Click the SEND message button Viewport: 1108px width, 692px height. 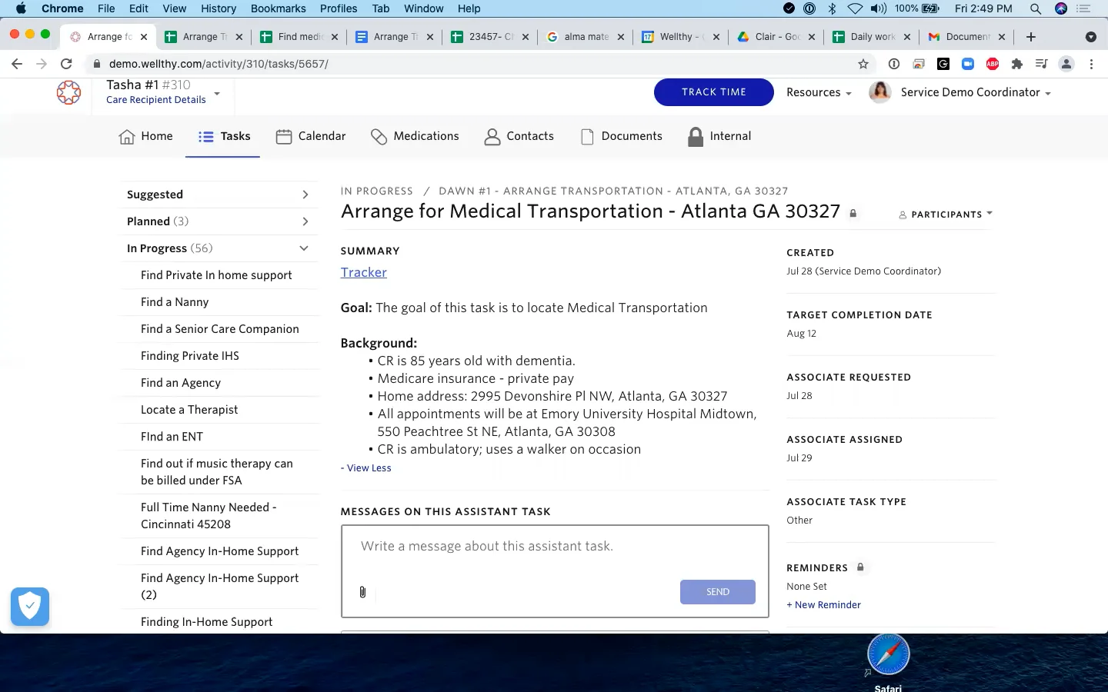[x=718, y=592]
